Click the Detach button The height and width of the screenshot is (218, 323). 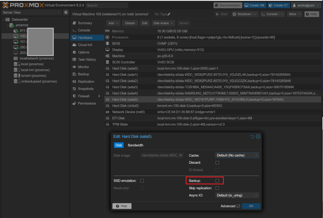tap(130, 23)
